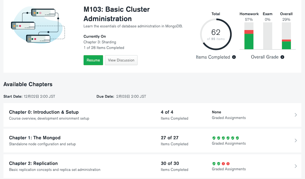Click the Homework 57% label
305x179 pixels.
tap(249, 20)
